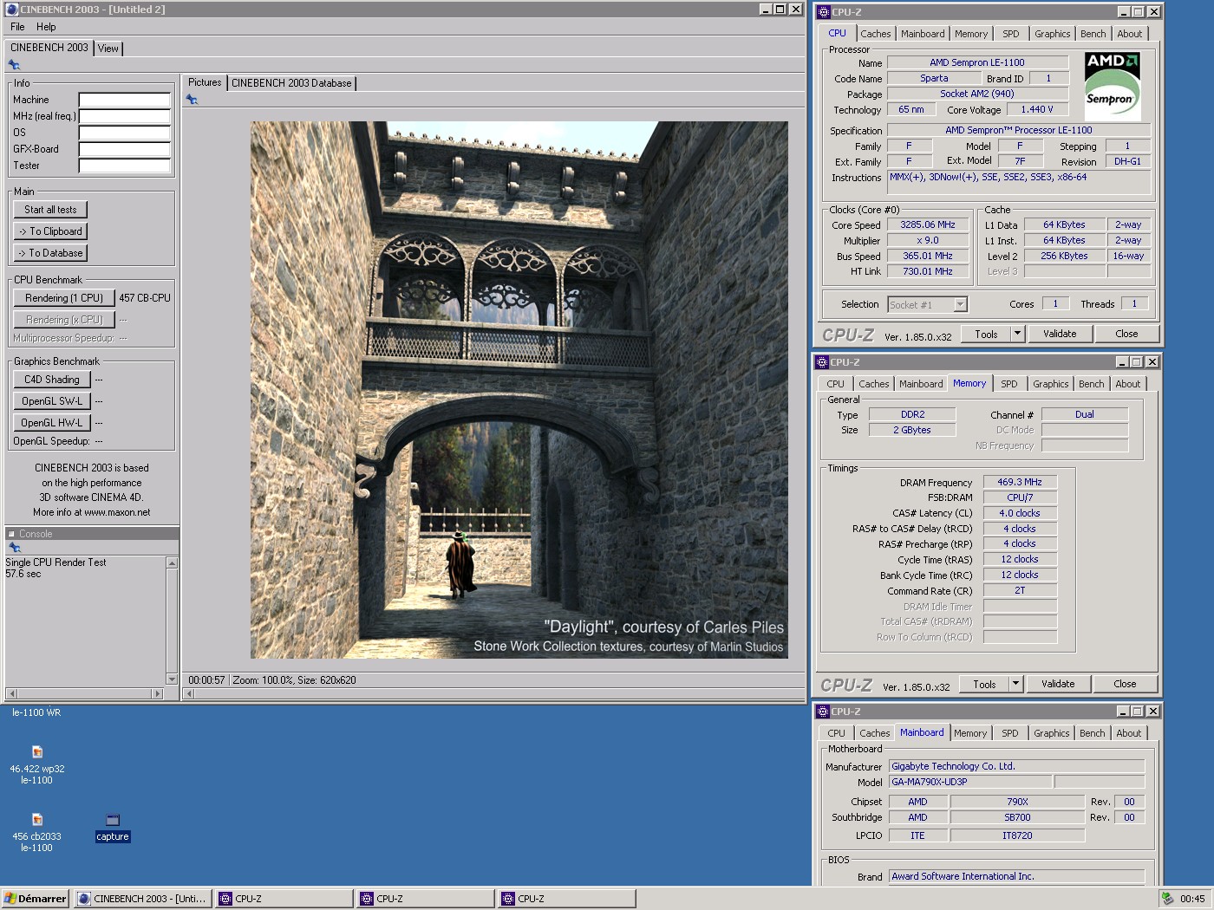Image resolution: width=1214 pixels, height=910 pixels.
Task: Click console scrollbar up arrow
Action: point(172,563)
